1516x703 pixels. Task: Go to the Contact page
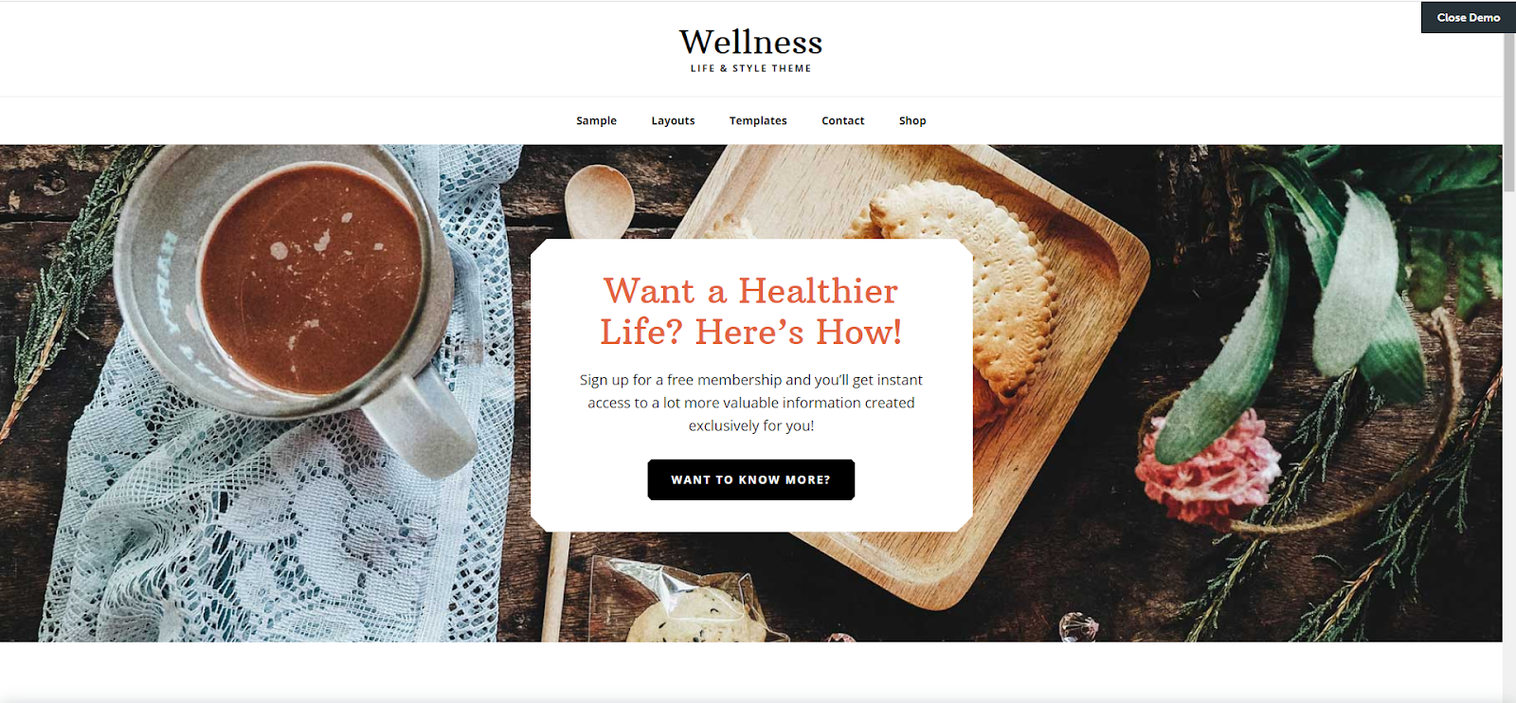[x=842, y=120]
